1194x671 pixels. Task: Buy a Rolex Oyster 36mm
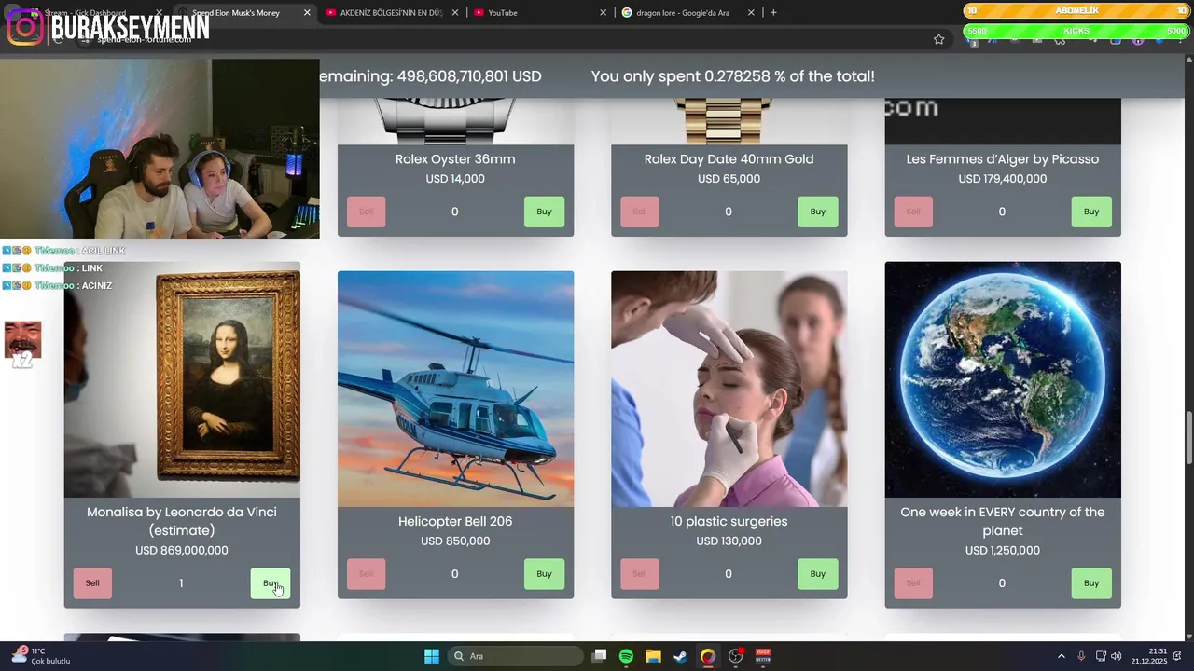(x=544, y=212)
